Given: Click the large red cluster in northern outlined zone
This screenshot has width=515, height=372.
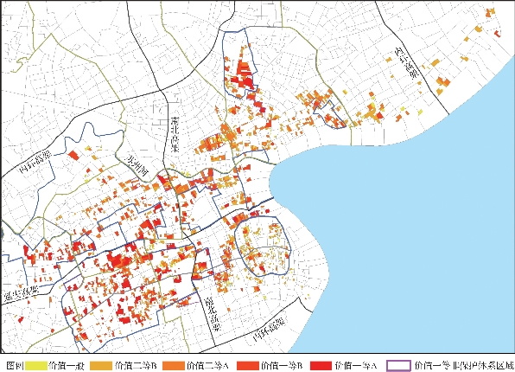Looking at the screenshot, I should tap(244, 75).
